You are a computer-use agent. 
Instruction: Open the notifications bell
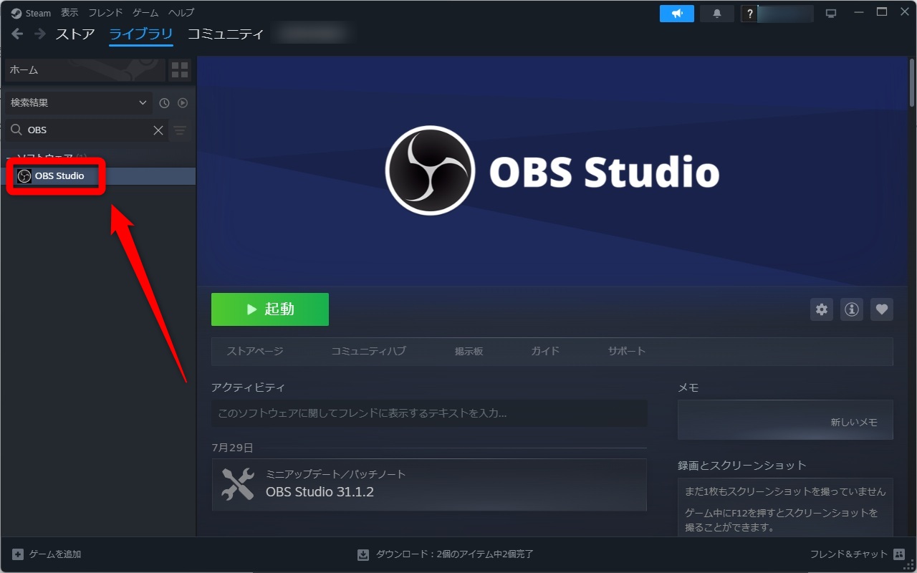click(716, 14)
